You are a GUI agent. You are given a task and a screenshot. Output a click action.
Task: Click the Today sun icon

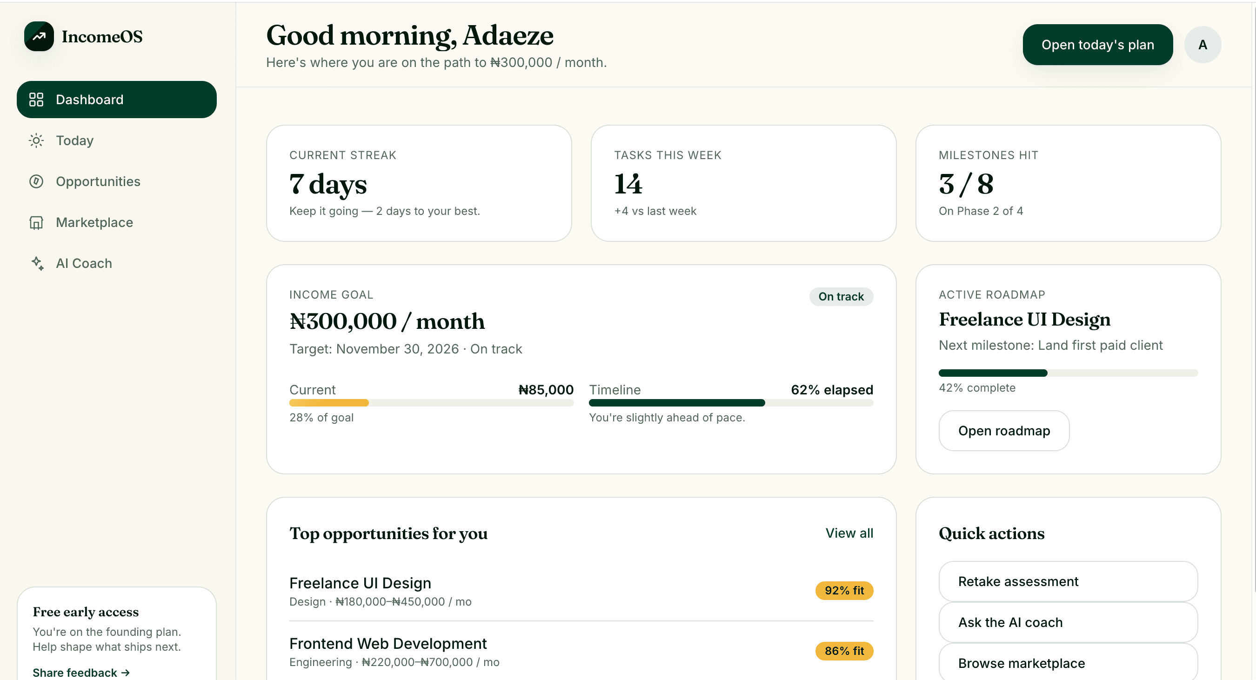pos(36,140)
